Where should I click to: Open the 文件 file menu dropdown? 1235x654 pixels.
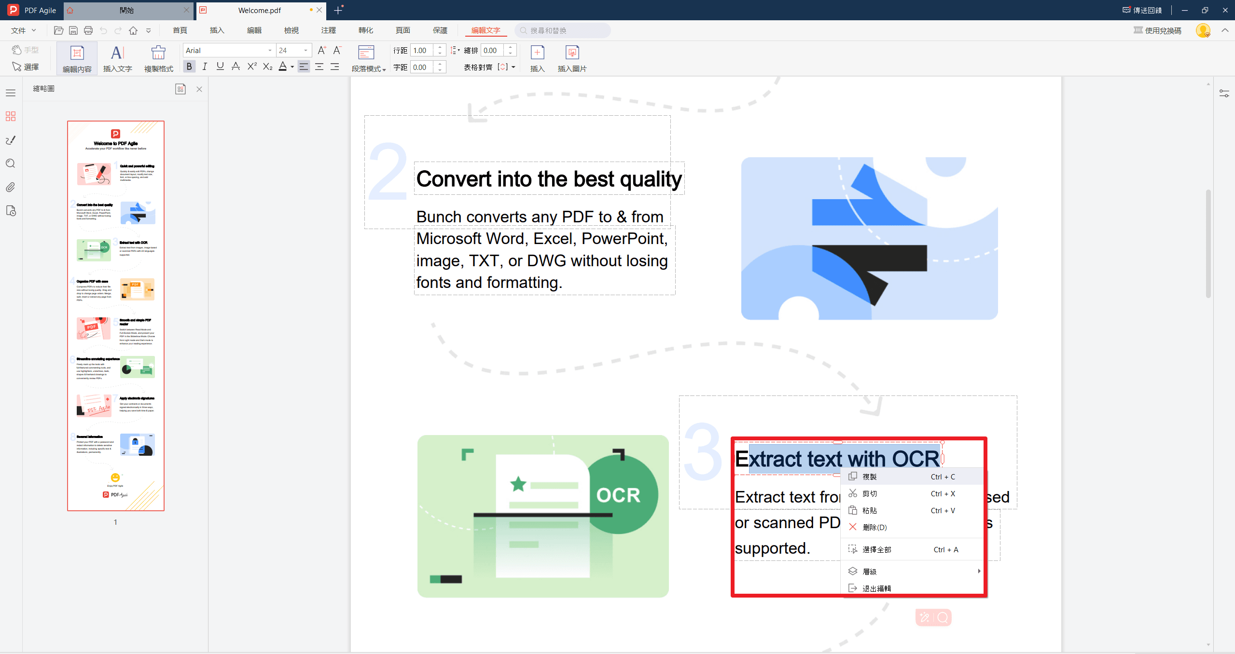24,30
